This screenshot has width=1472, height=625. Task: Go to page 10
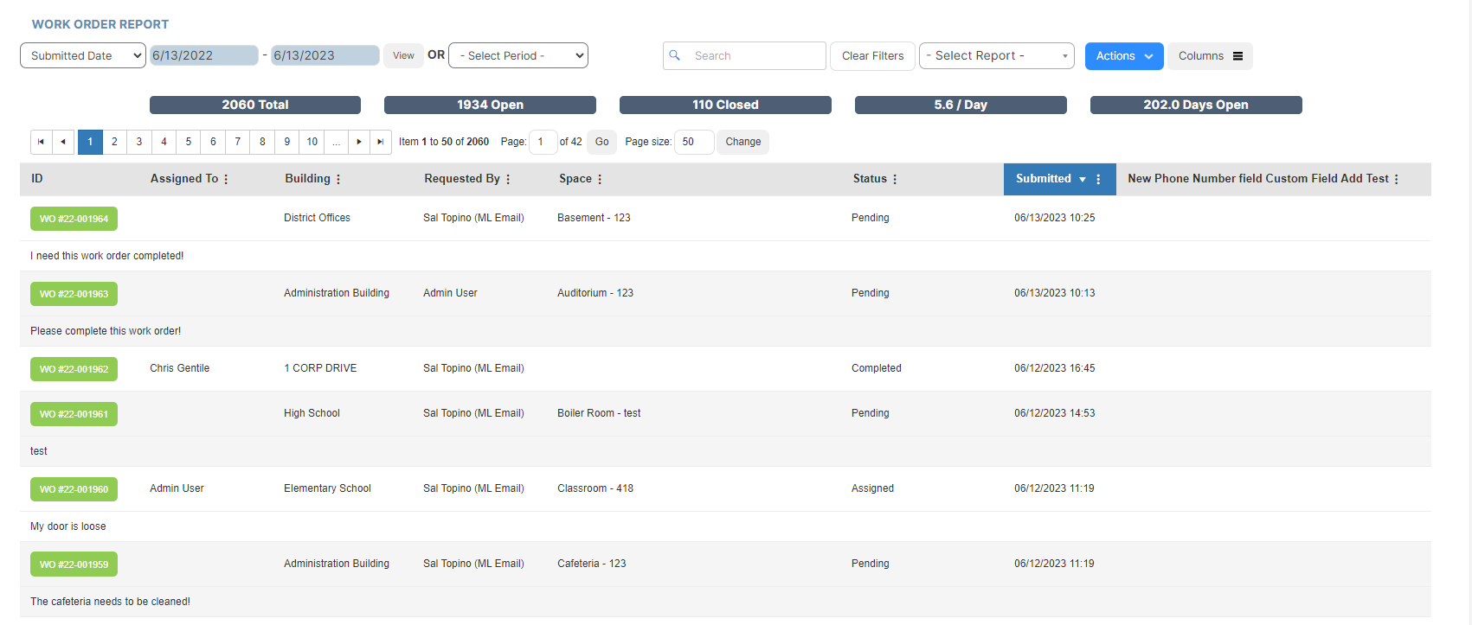tap(312, 142)
